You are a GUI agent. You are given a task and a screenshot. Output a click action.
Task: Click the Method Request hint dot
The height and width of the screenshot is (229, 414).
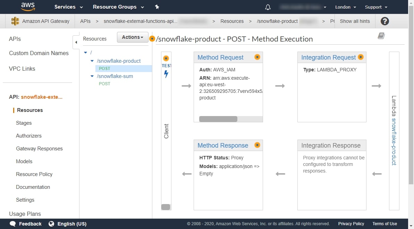[257, 57]
